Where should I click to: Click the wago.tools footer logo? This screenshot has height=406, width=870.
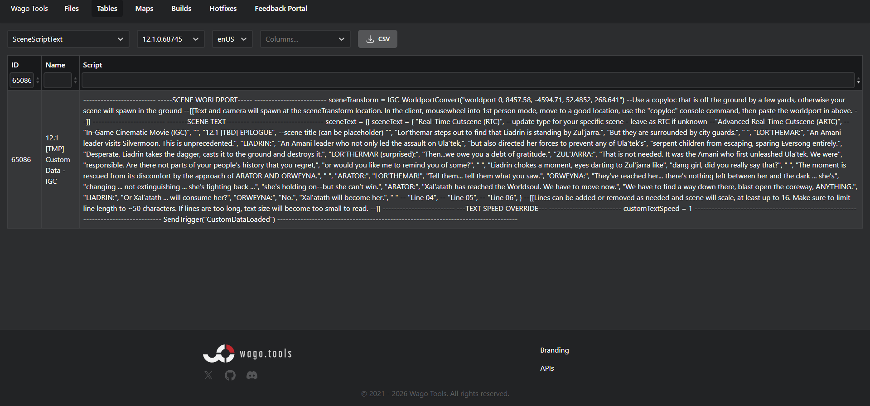coord(247,353)
